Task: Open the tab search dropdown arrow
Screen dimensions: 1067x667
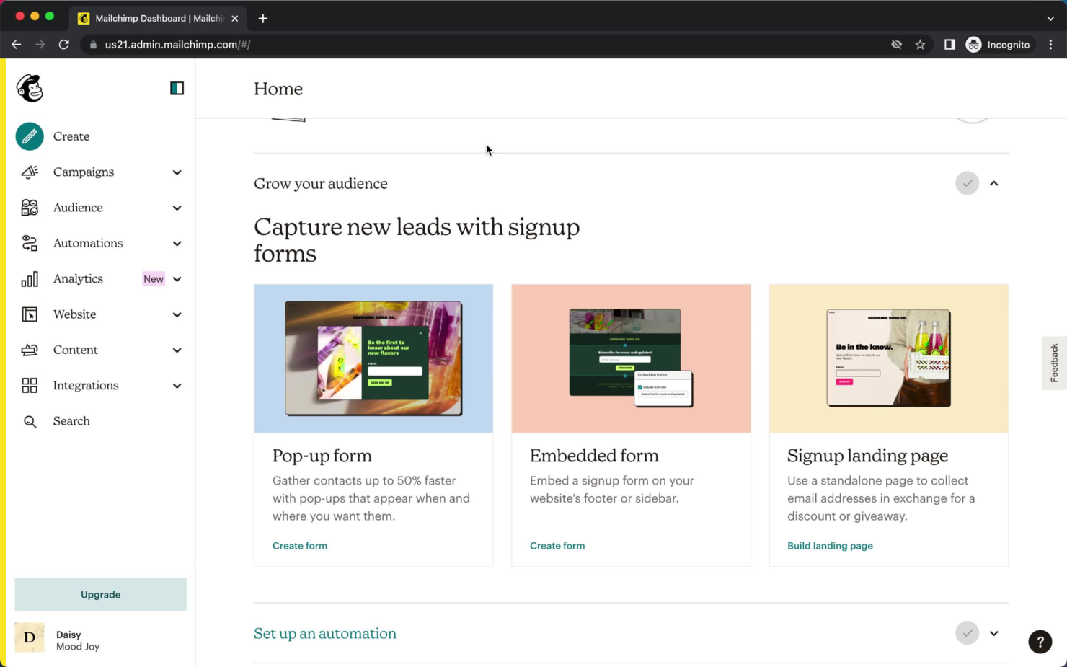Action: click(x=1050, y=19)
